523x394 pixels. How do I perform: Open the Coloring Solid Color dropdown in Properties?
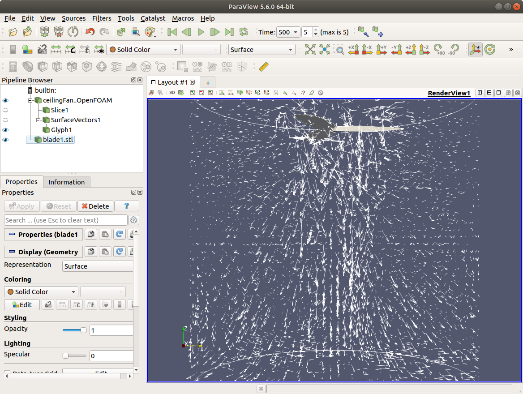pos(41,291)
